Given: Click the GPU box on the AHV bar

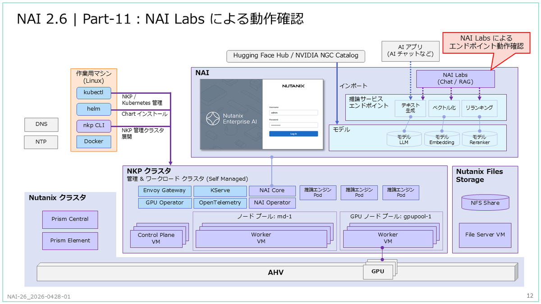Looking at the screenshot, I should tap(378, 272).
